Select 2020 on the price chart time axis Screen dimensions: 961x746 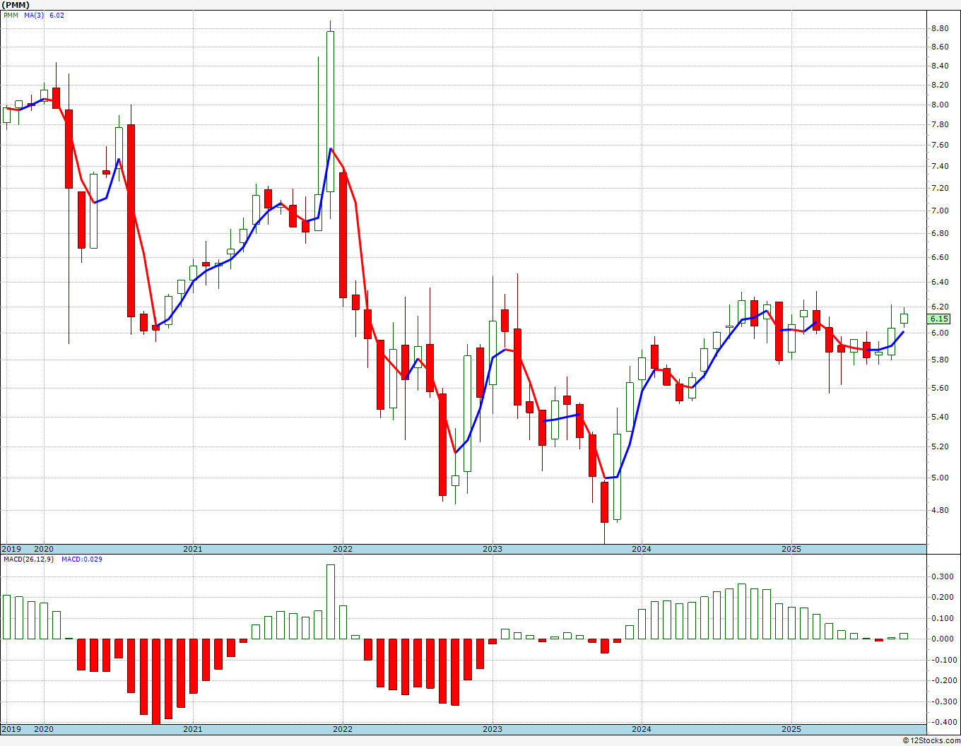click(44, 549)
